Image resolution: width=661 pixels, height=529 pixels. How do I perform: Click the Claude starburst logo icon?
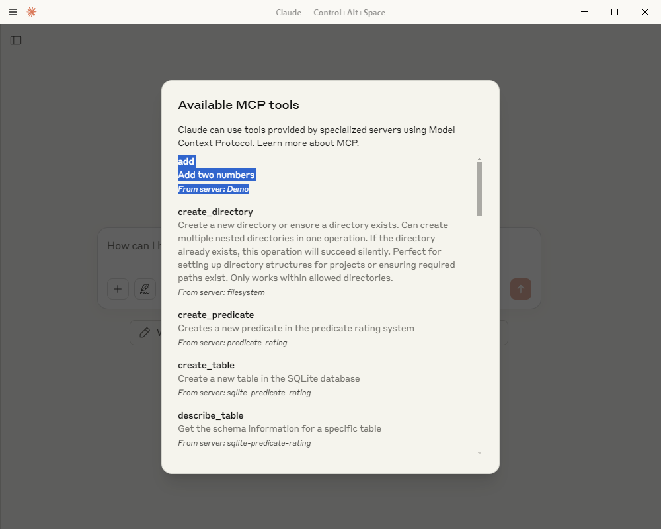click(32, 12)
